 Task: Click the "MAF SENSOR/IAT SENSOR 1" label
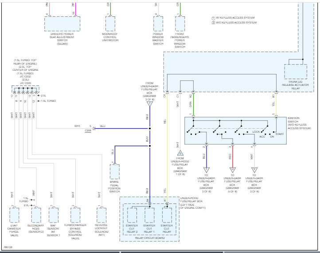coord(54,230)
